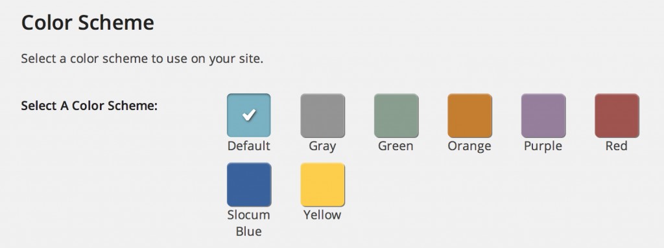Click the "Gray" text label
Image resolution: width=664 pixels, height=248 pixels.
(322, 146)
